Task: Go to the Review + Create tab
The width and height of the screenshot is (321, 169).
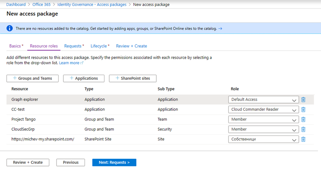Action: click(x=132, y=46)
